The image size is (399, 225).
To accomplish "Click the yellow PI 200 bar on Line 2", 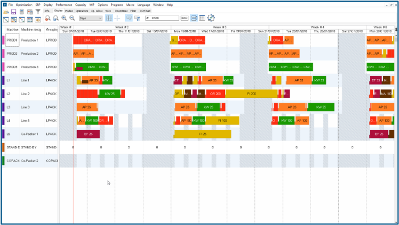I will coord(252,93).
